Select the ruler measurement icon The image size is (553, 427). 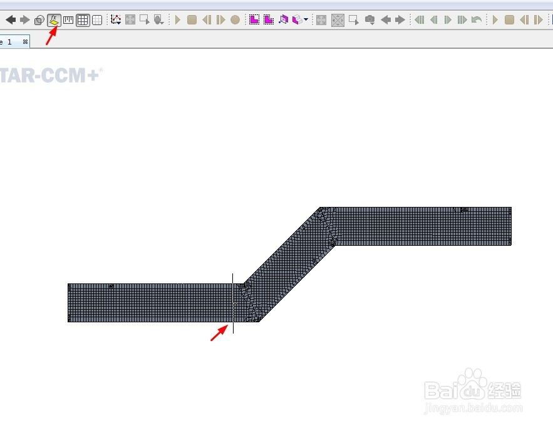click(x=68, y=20)
